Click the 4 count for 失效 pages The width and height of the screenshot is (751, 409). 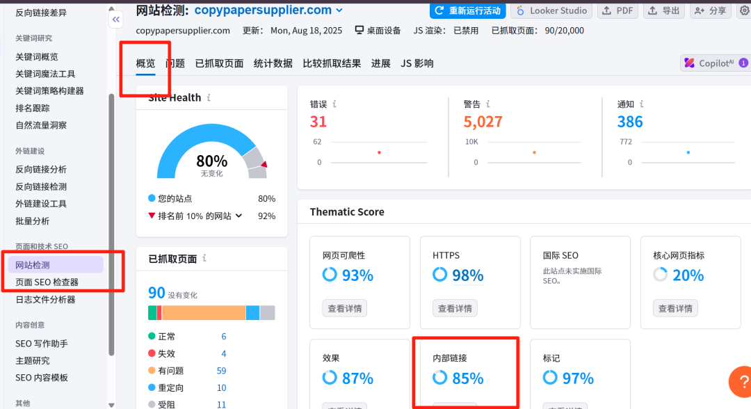pyautogui.click(x=224, y=354)
